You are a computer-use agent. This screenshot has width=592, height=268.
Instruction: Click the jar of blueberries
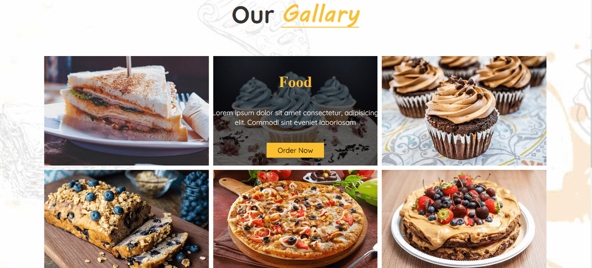pos(195,197)
